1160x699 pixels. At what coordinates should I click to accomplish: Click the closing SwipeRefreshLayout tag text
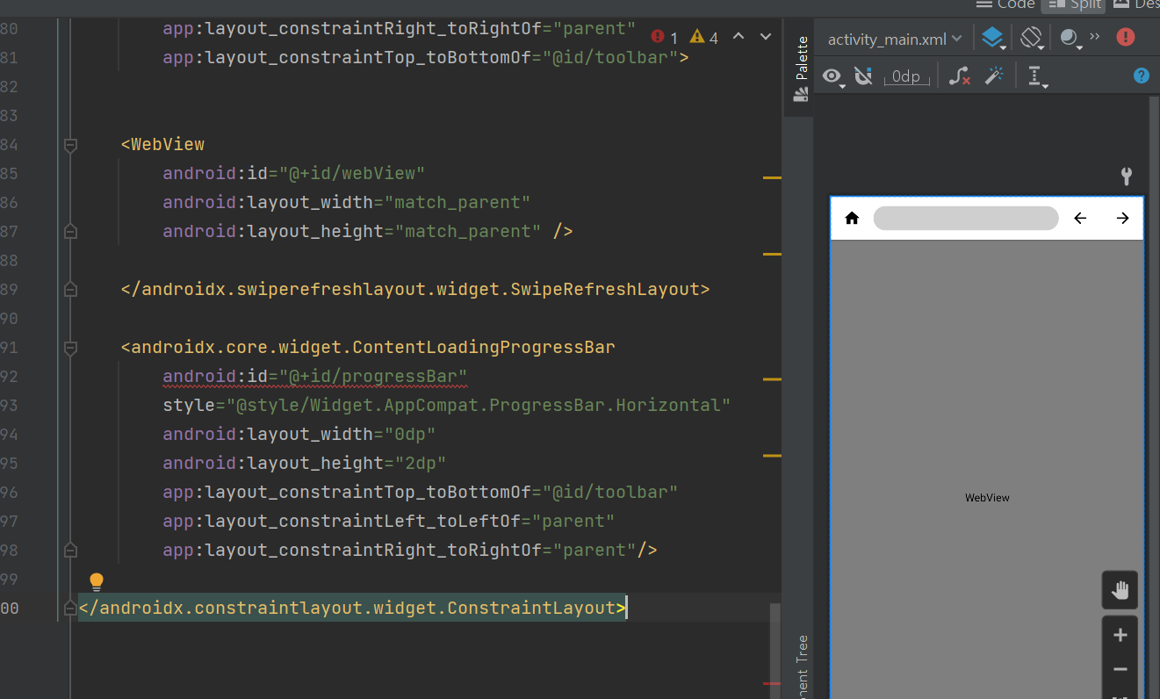point(415,290)
